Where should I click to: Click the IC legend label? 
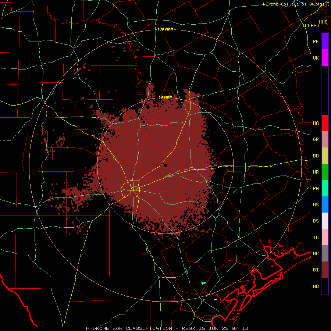316,238
